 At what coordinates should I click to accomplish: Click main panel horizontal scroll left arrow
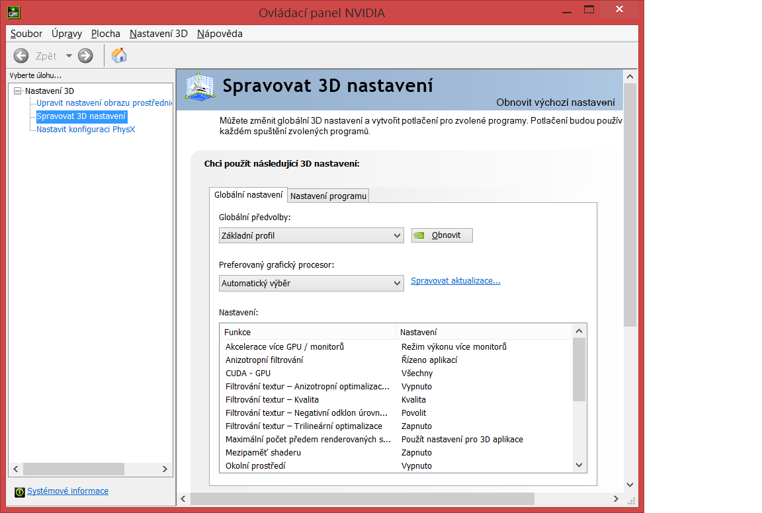coord(183,499)
